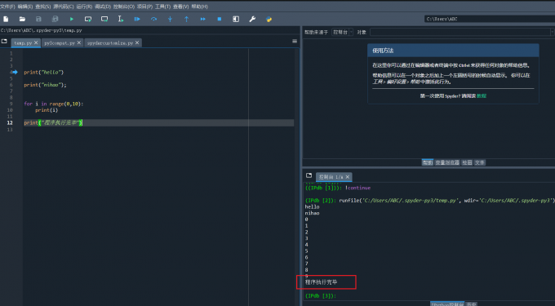The width and height of the screenshot is (555, 306).
Task: Click the runfile command line in console
Action: coord(429,201)
